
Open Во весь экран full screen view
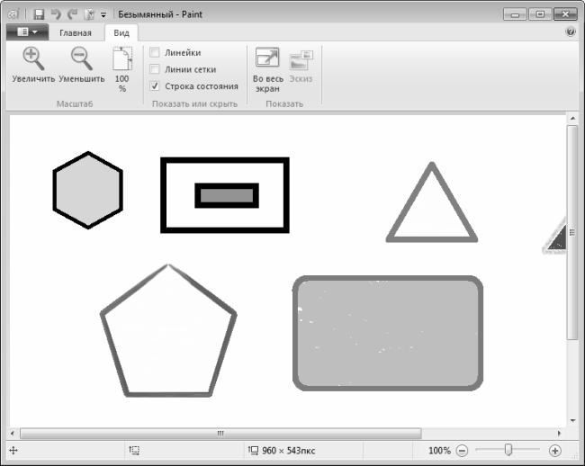(267, 69)
